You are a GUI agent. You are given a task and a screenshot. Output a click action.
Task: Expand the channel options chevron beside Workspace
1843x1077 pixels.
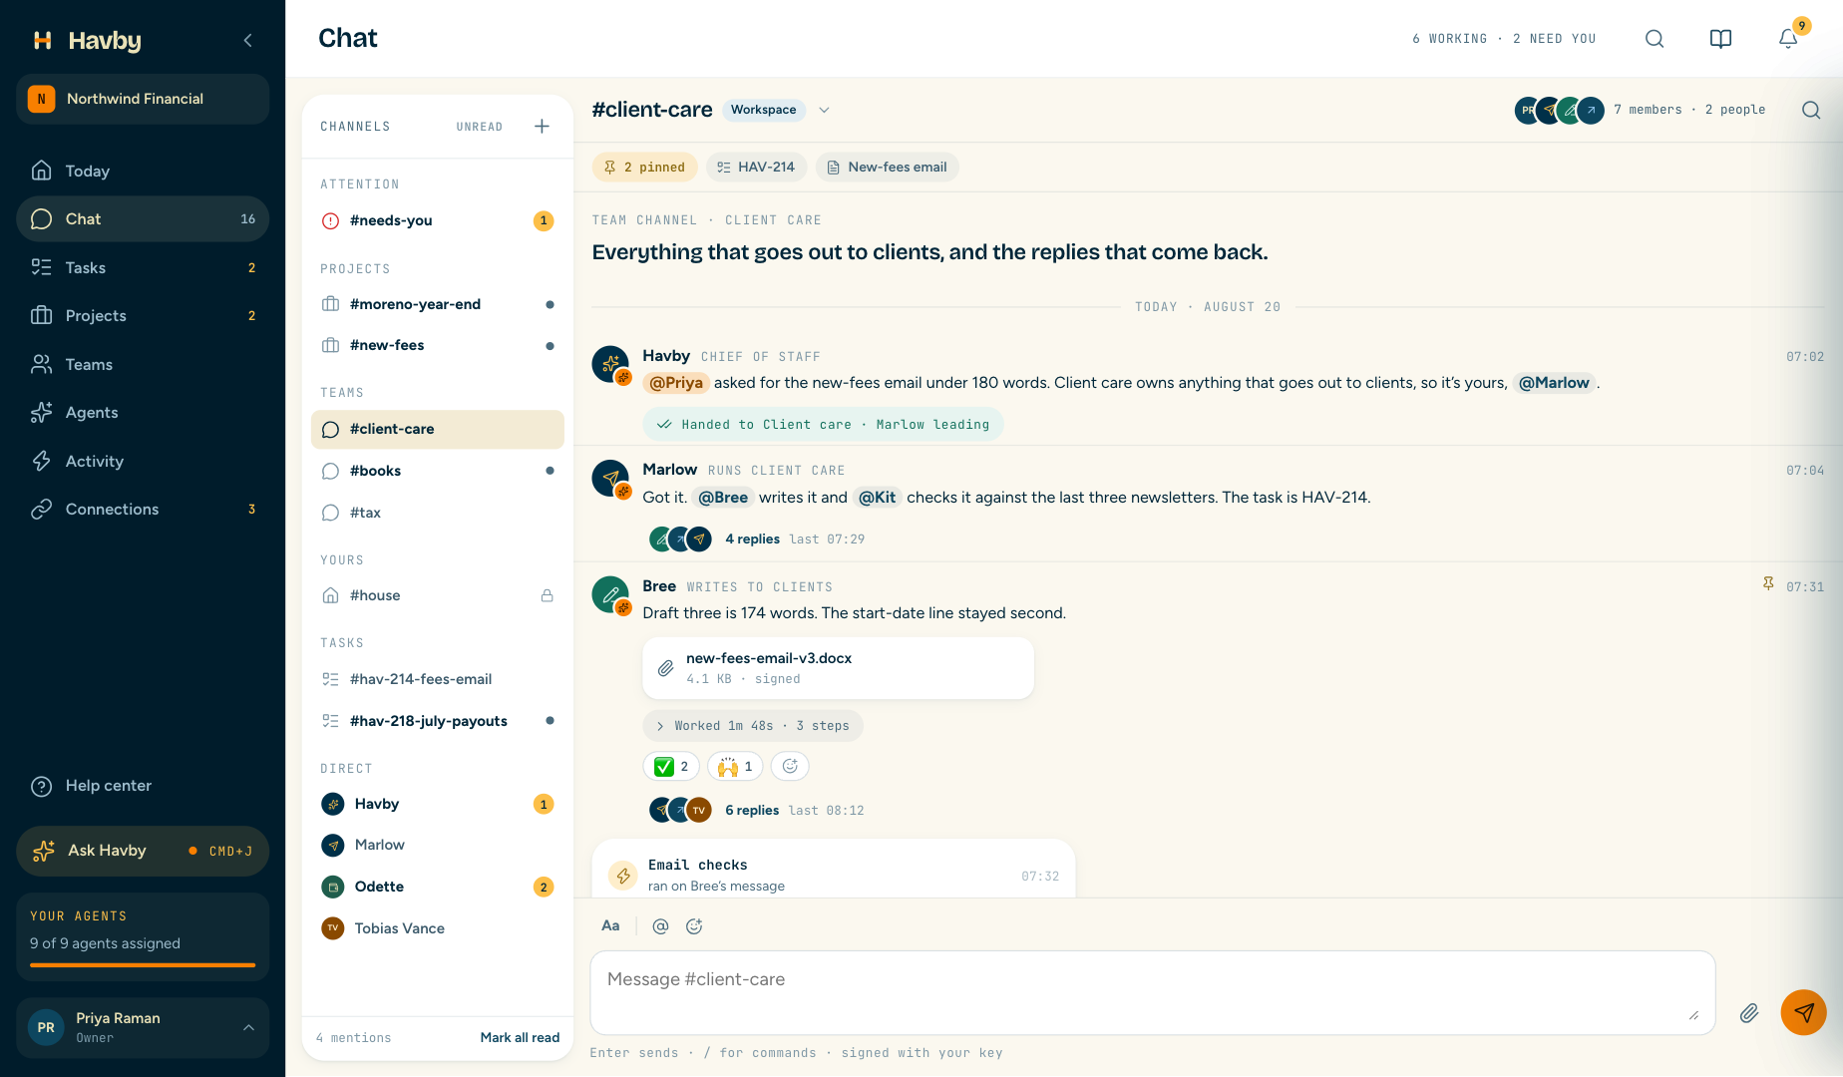[824, 110]
